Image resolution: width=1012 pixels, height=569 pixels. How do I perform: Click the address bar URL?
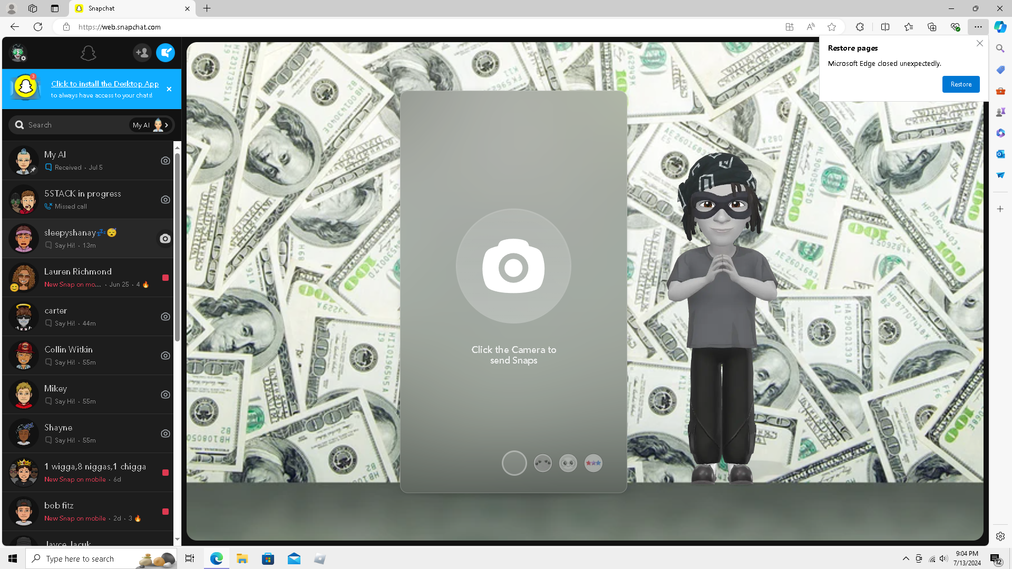click(x=120, y=27)
